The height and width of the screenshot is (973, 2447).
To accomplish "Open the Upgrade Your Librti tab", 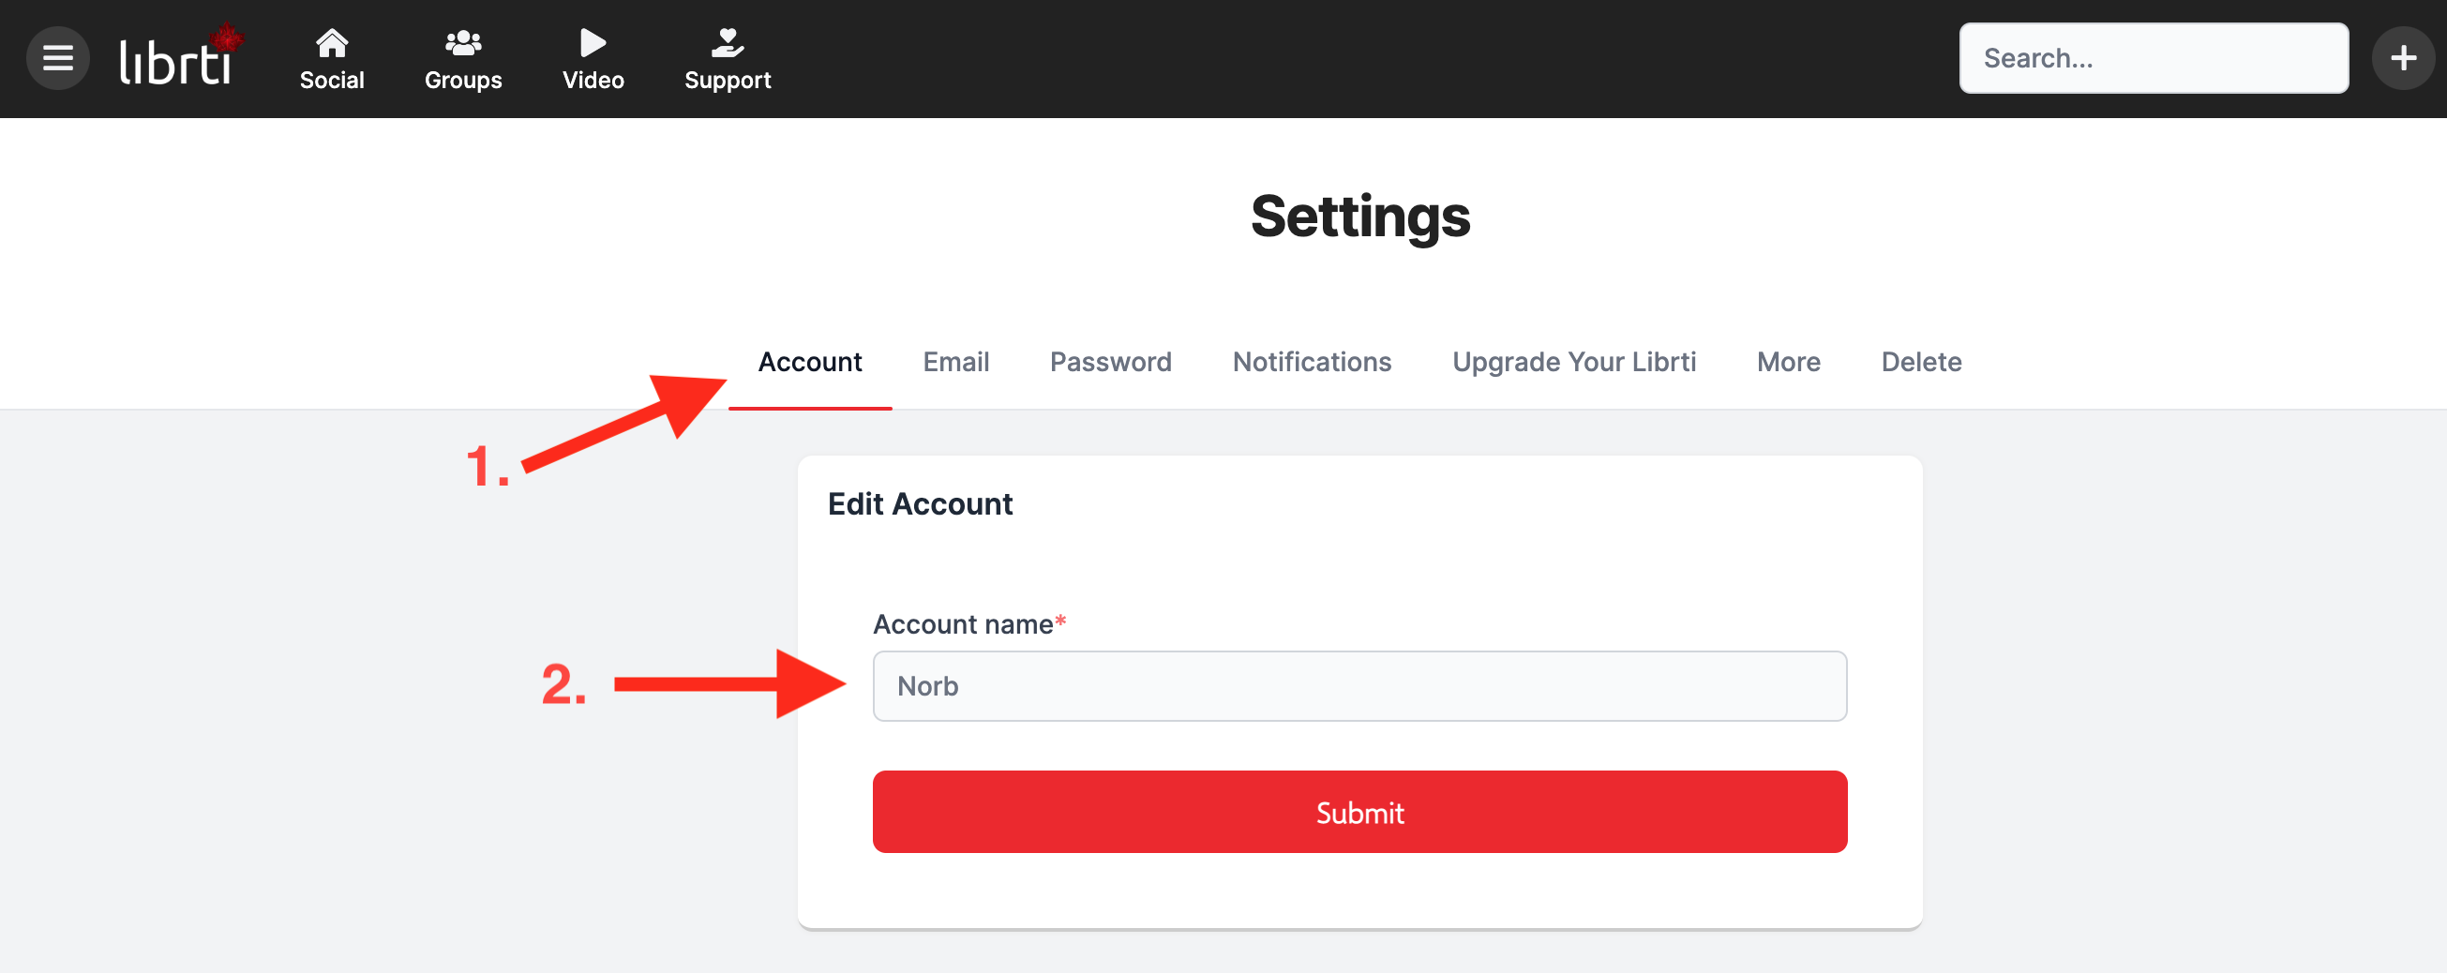I will coord(1574,362).
